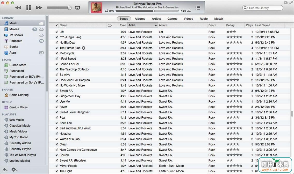Click the Recently Added gear icon
This screenshot has height=174, width=294.
coord(6,143)
